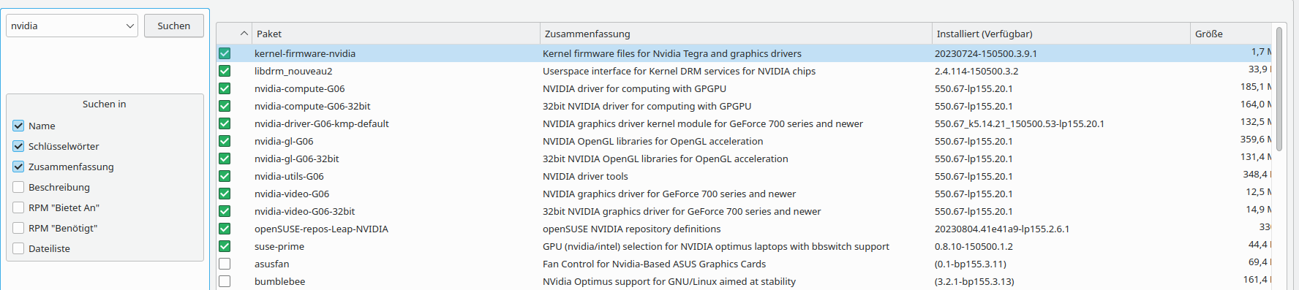Click installed status icon for kernel-firmware-nvidia
This screenshot has height=290, width=1299.
tap(225, 53)
